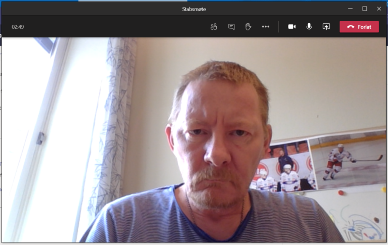This screenshot has height=245, width=388.
Task: Maximize the Stabsmøte meeting window
Action: coord(364,9)
